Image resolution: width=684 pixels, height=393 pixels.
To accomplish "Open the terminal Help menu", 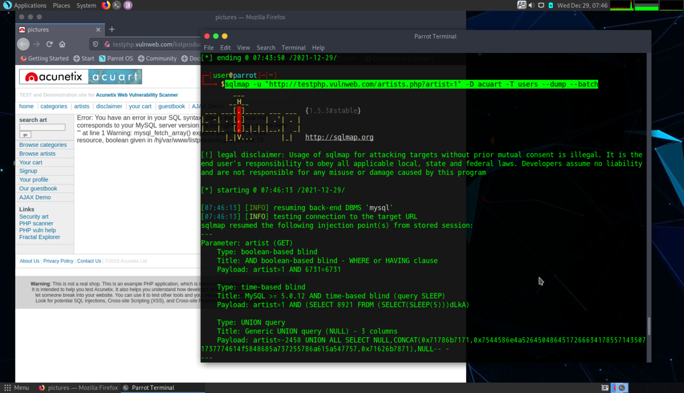I will tap(318, 48).
